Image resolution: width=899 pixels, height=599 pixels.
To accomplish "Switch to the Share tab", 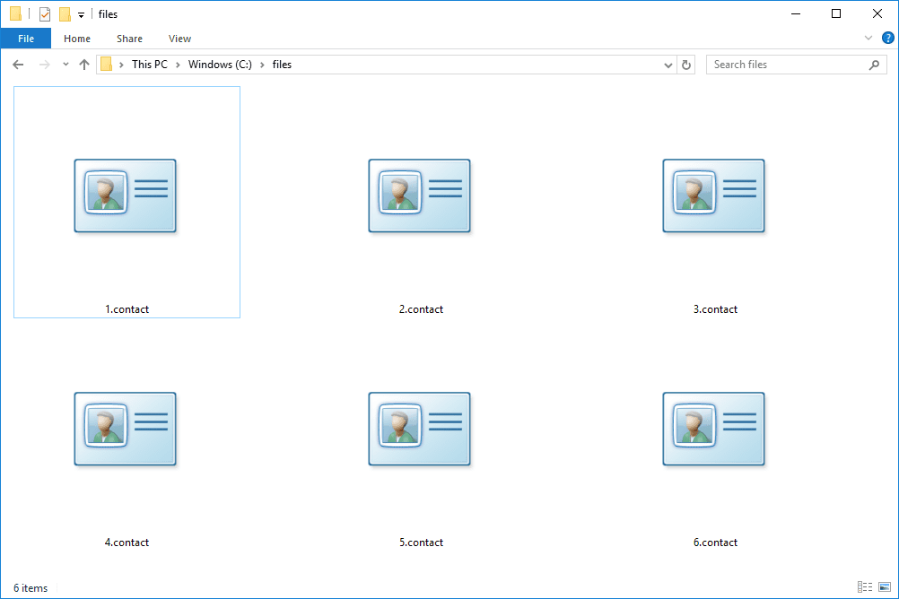I will [129, 39].
